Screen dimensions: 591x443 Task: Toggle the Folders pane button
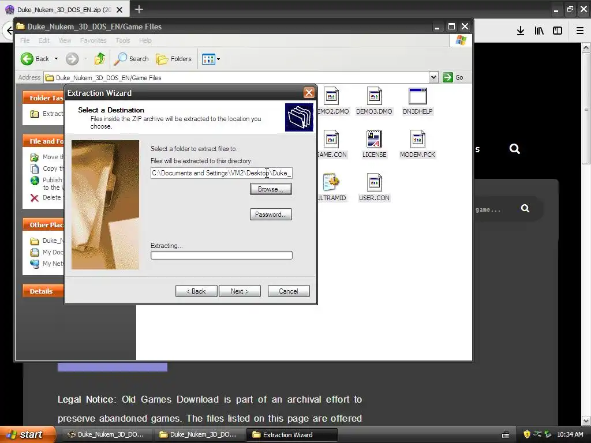(174, 59)
